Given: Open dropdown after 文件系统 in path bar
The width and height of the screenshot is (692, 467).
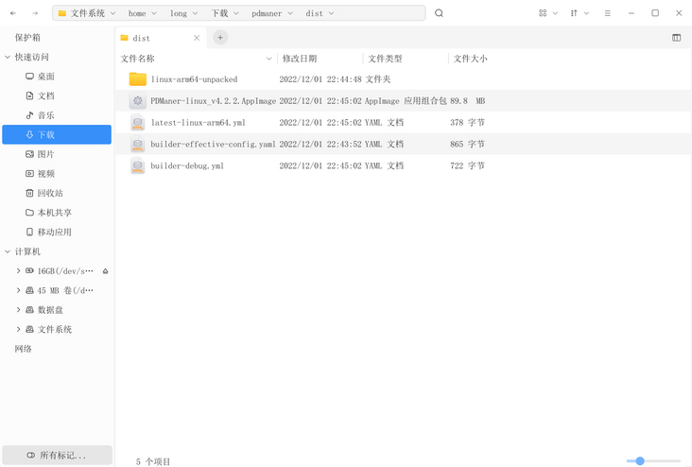Looking at the screenshot, I should tap(113, 13).
